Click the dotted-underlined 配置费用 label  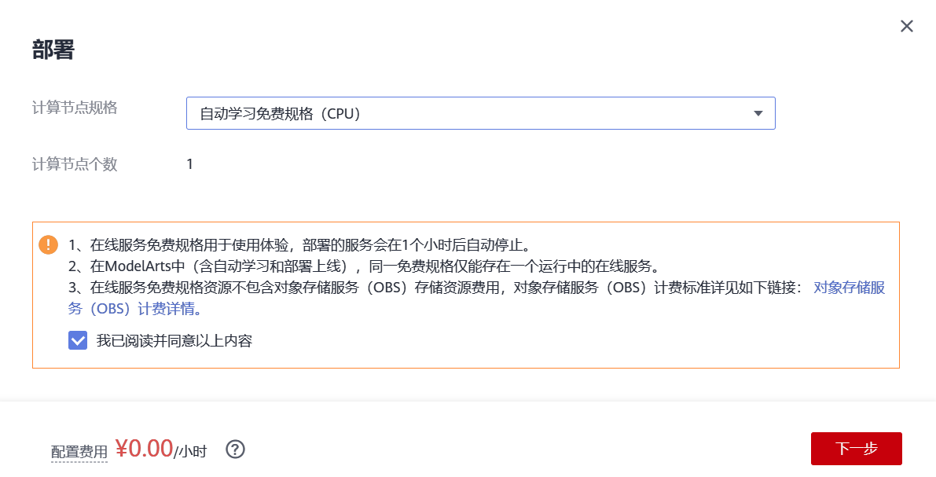tap(79, 452)
